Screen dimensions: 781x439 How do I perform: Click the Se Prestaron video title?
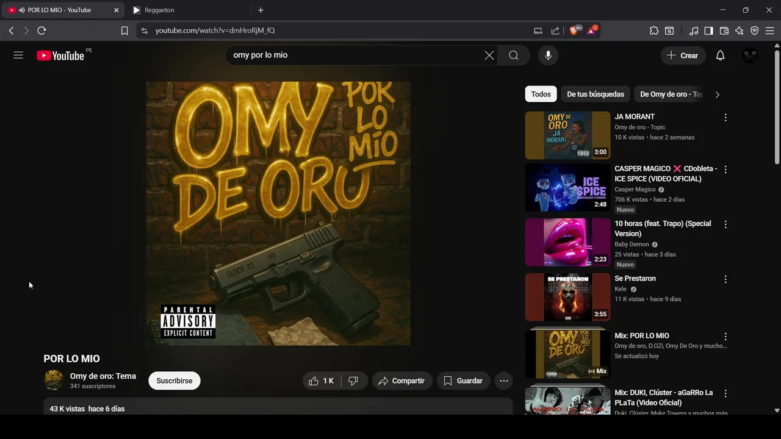(x=635, y=279)
